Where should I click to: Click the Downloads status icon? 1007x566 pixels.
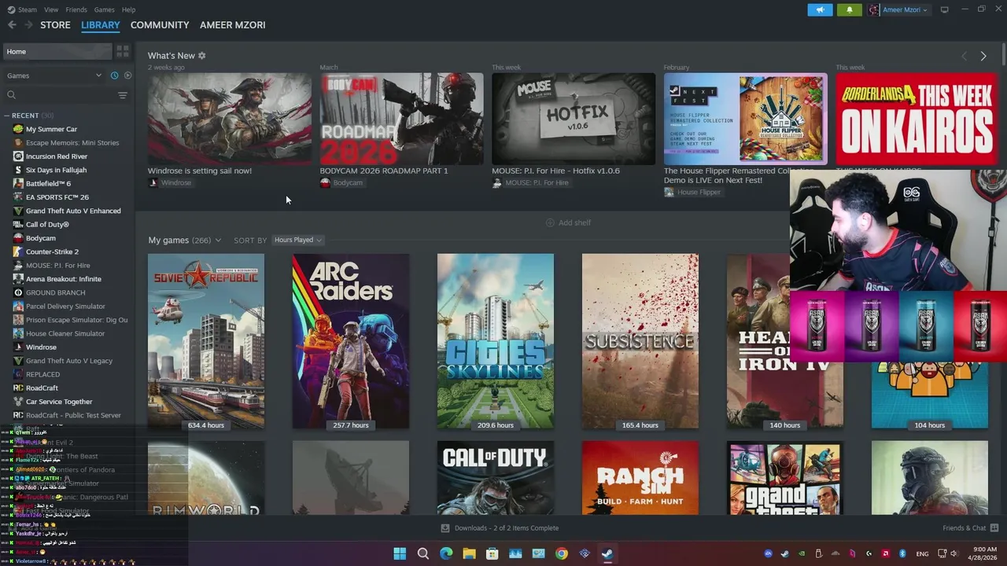445,528
